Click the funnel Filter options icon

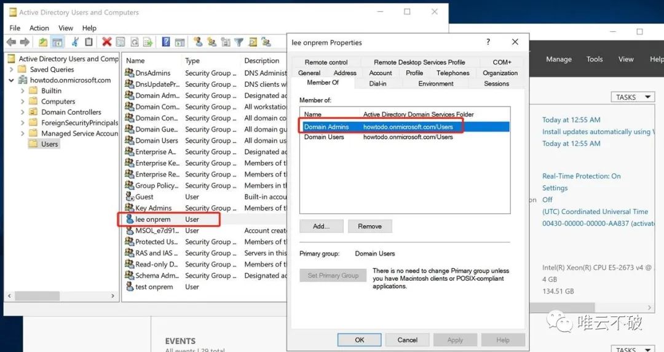(x=239, y=42)
